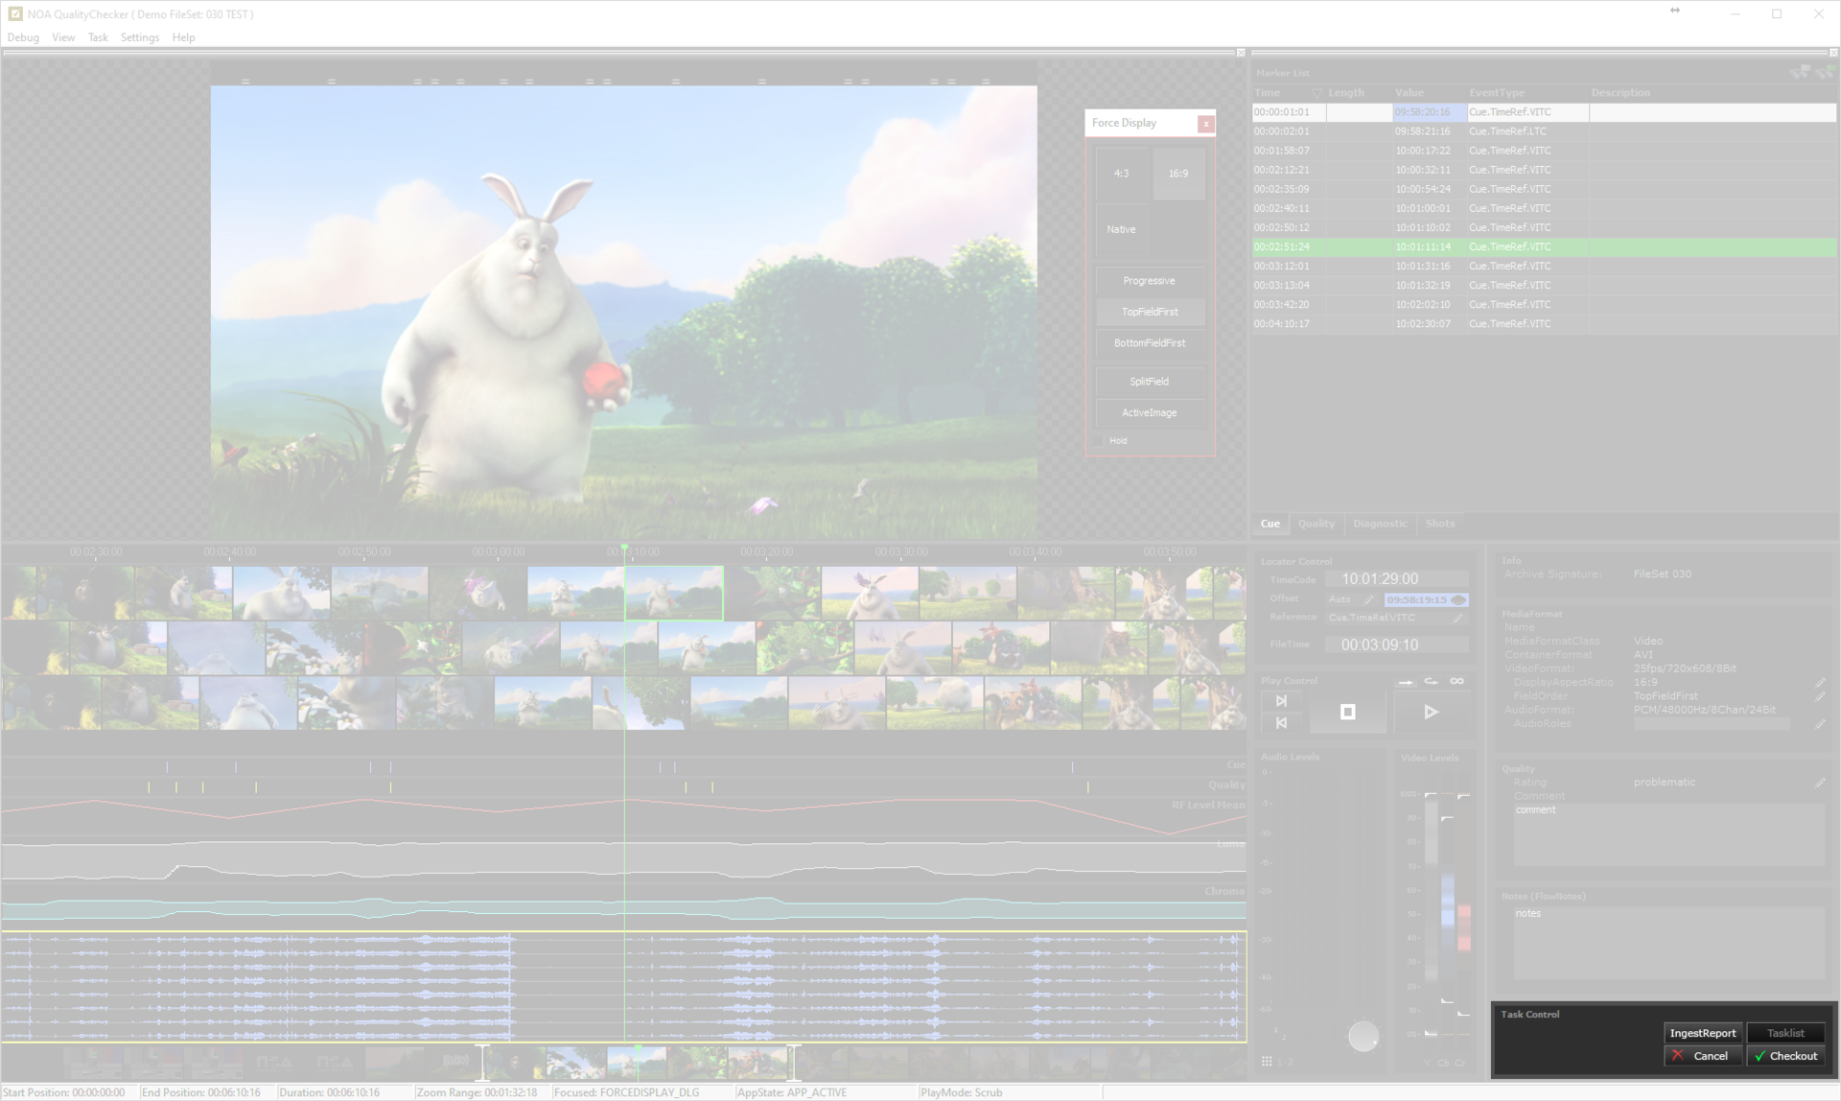The width and height of the screenshot is (1841, 1101).
Task: Edit Offset with pencil icon
Action: click(1368, 599)
